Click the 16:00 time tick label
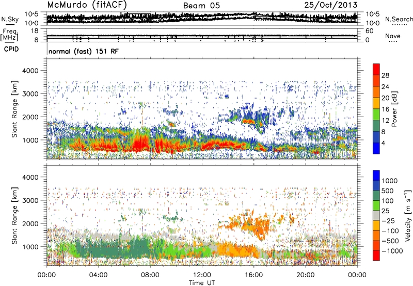The width and height of the screenshot is (413, 286). point(253,275)
